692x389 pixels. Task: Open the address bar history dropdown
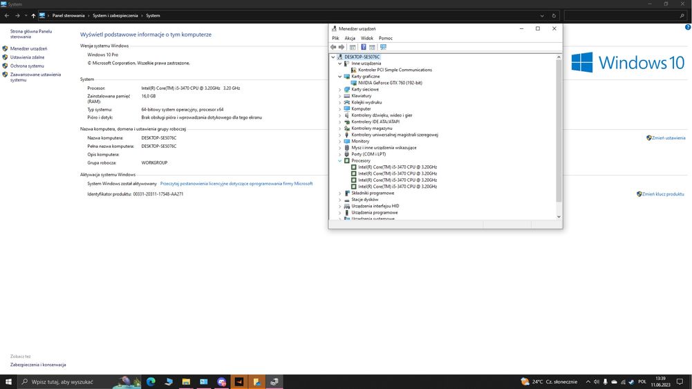(542, 15)
